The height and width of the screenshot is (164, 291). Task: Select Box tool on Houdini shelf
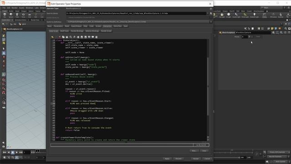tap(5, 15)
